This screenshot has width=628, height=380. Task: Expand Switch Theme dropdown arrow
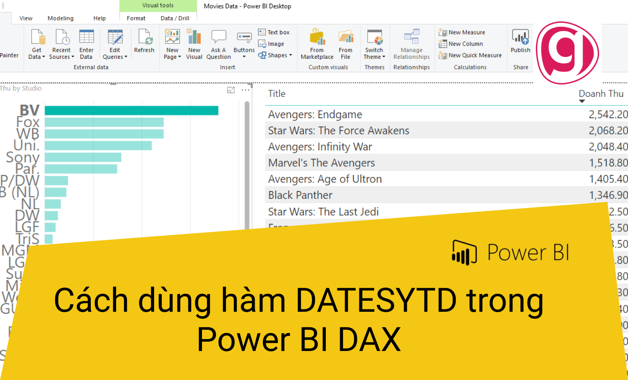pos(384,57)
